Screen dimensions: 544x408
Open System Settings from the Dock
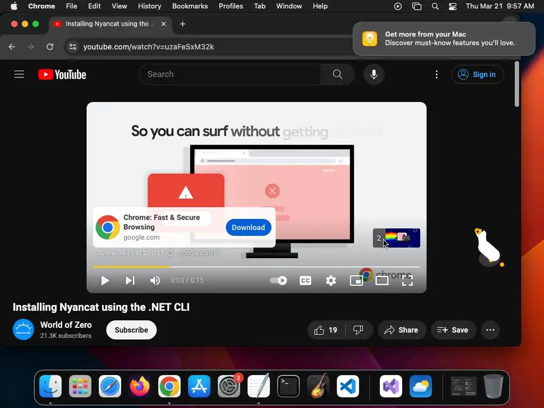pos(229,386)
